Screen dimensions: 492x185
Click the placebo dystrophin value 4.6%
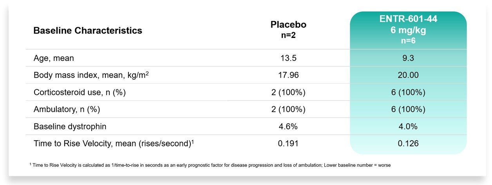point(288,126)
